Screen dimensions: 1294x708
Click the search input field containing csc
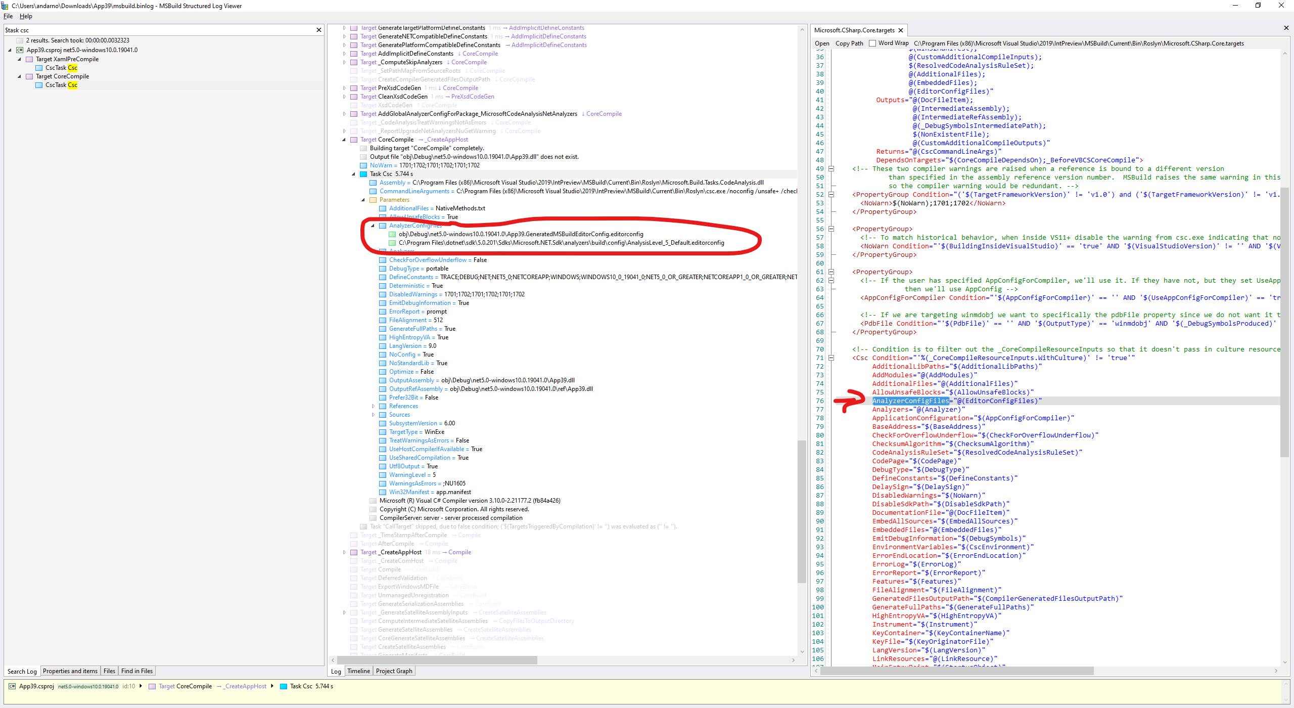pos(159,30)
